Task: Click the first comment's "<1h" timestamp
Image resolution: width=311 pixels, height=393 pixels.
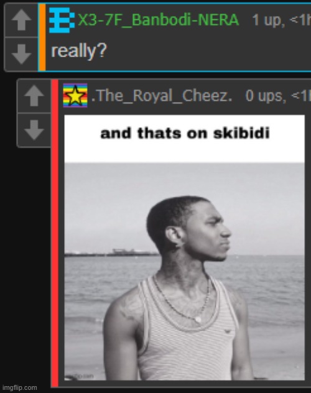Action: (300, 20)
